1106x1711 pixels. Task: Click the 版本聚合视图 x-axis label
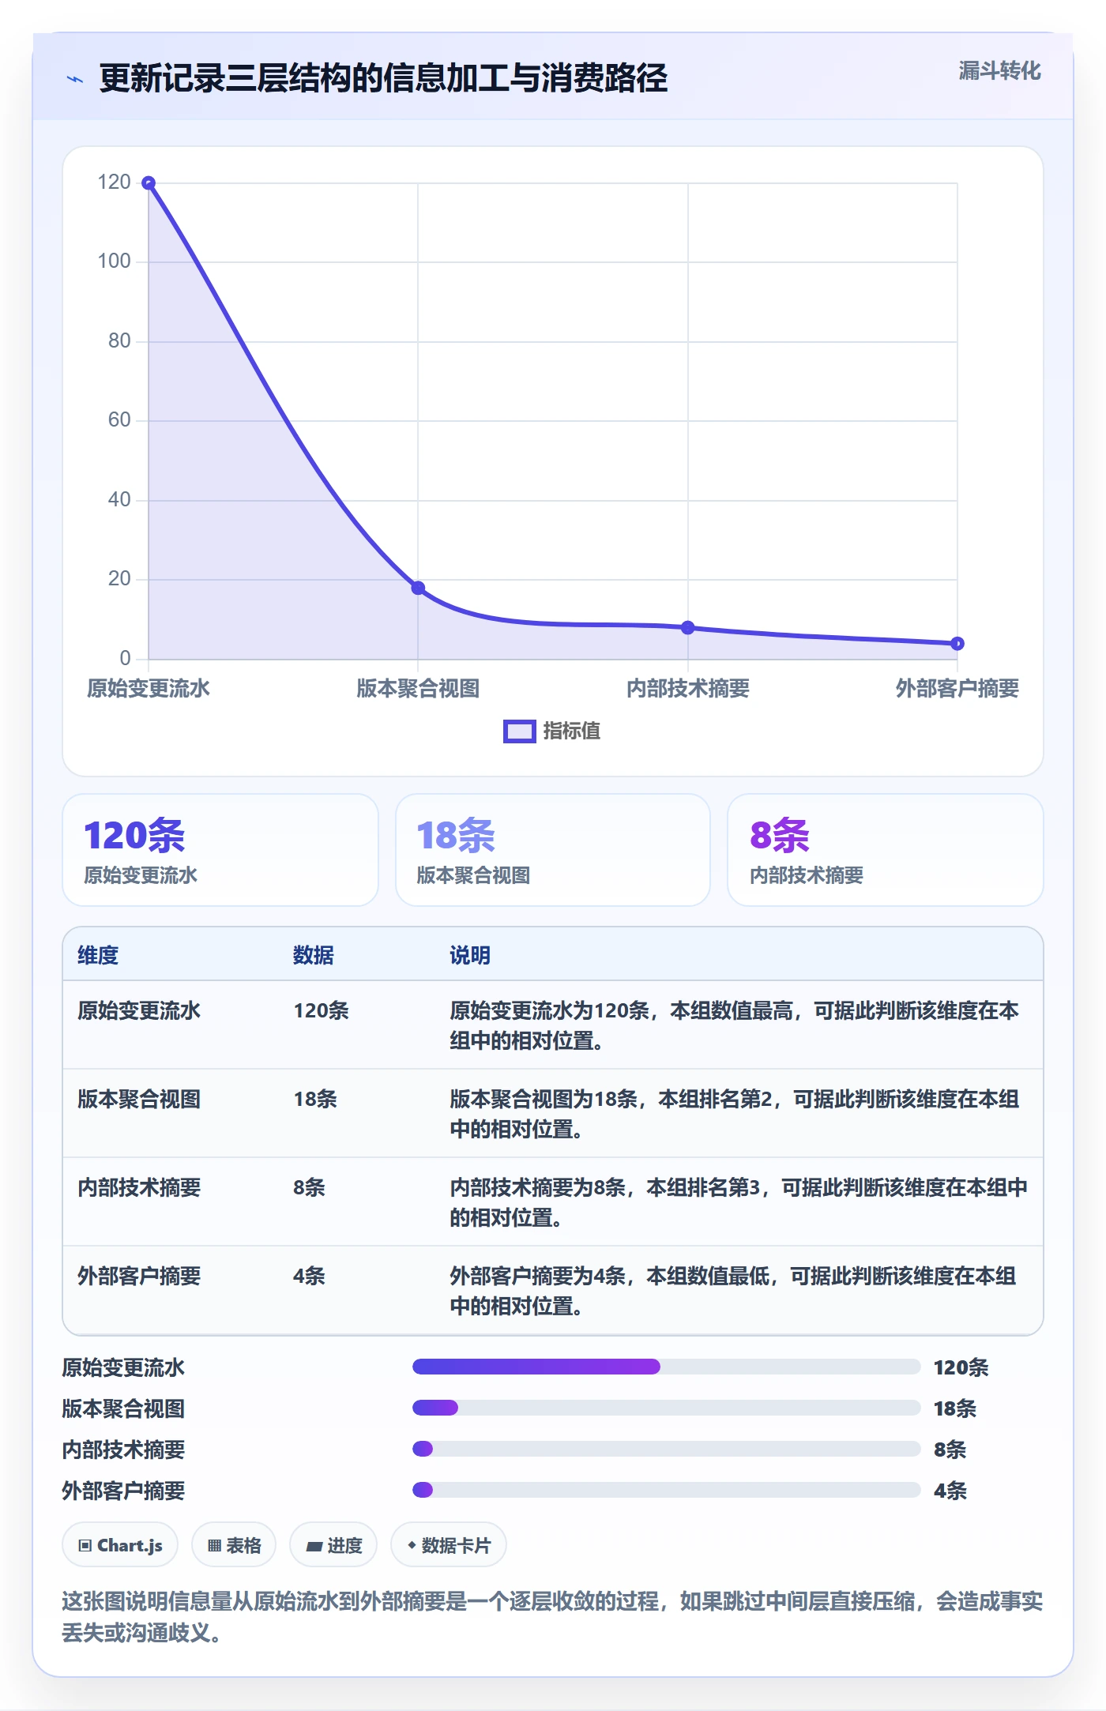[418, 689]
